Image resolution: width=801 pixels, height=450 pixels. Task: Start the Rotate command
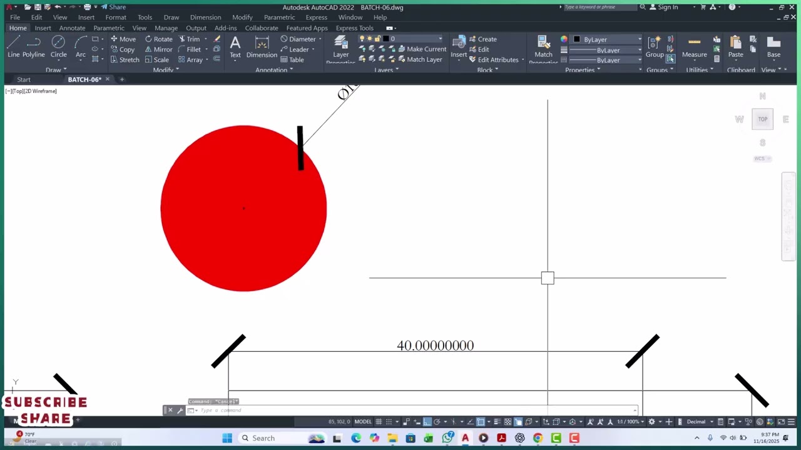(158, 39)
